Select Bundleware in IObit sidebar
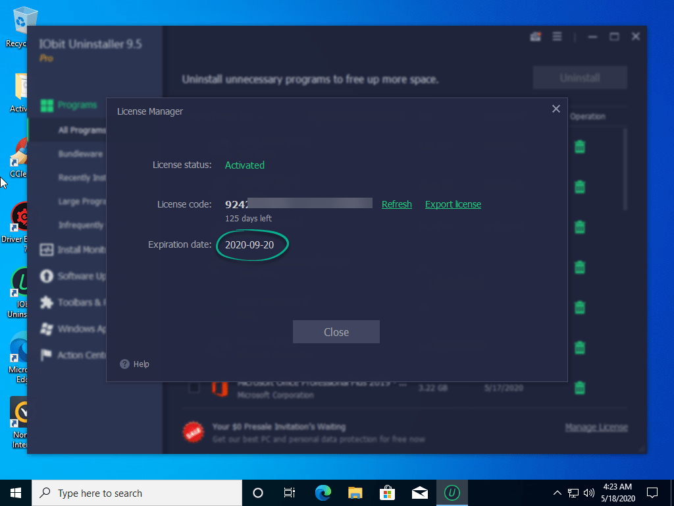Image resolution: width=674 pixels, height=506 pixels. (80, 154)
